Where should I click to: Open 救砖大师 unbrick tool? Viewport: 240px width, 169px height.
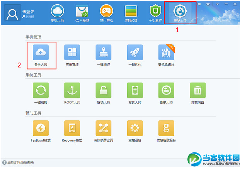coord(135,93)
